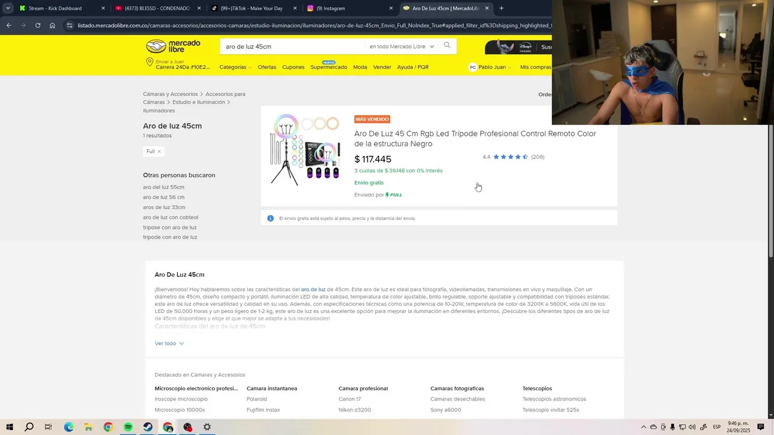Search suggestion aros de luz 33cm
Viewport: 774px width, 435px height.
(x=164, y=207)
